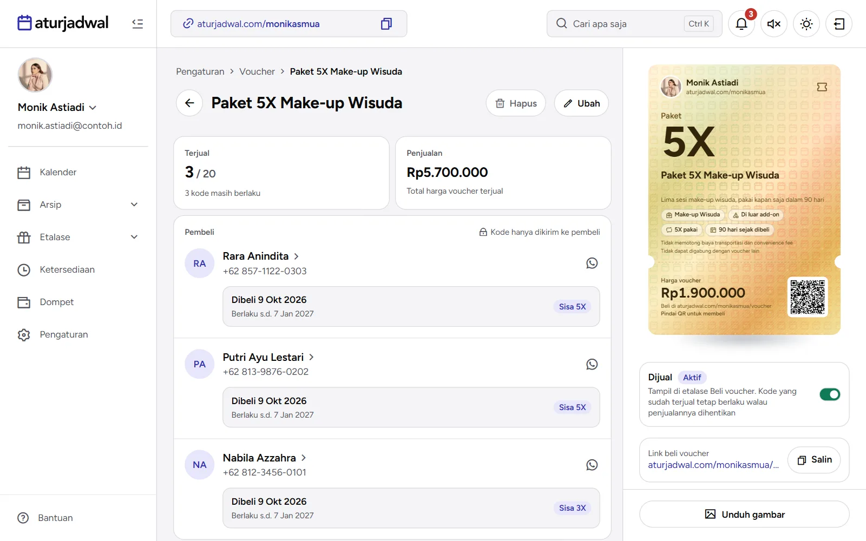This screenshot has height=541, width=866.
Task: Expand the Etalase menu chevron
Action: [x=134, y=237]
